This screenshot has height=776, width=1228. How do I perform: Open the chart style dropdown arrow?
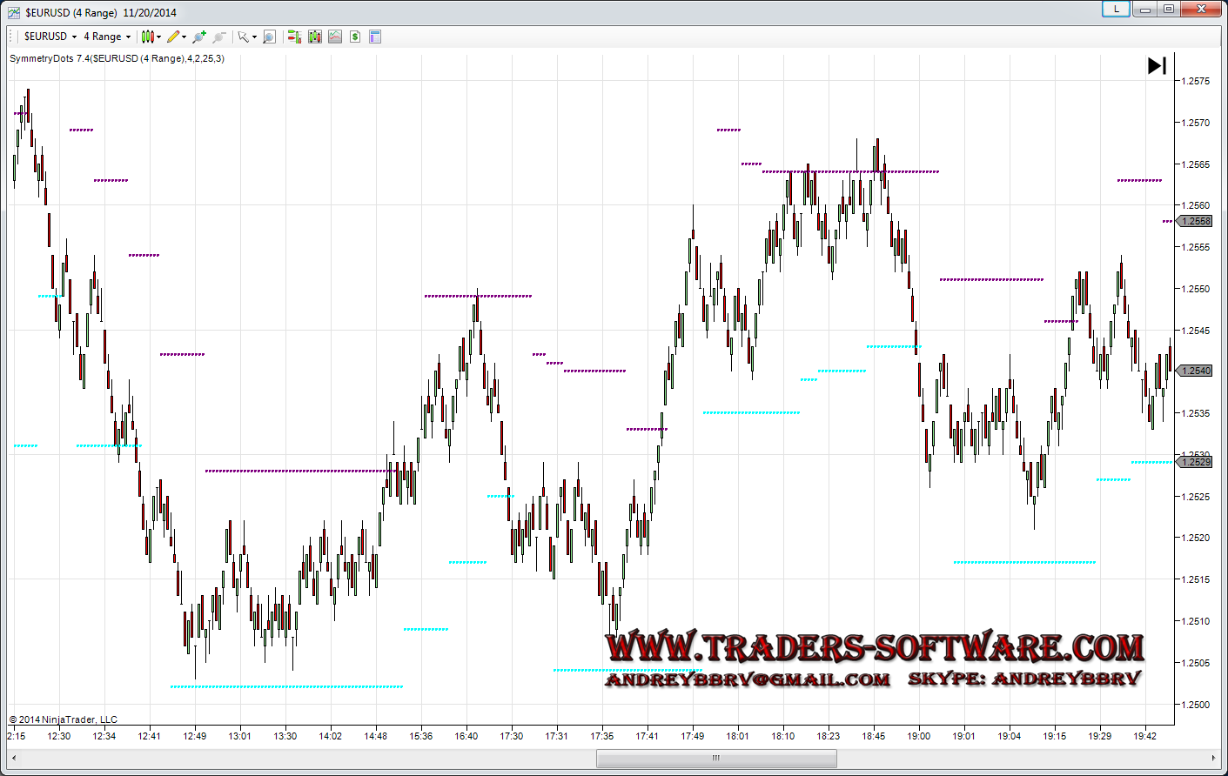pyautogui.click(x=158, y=37)
